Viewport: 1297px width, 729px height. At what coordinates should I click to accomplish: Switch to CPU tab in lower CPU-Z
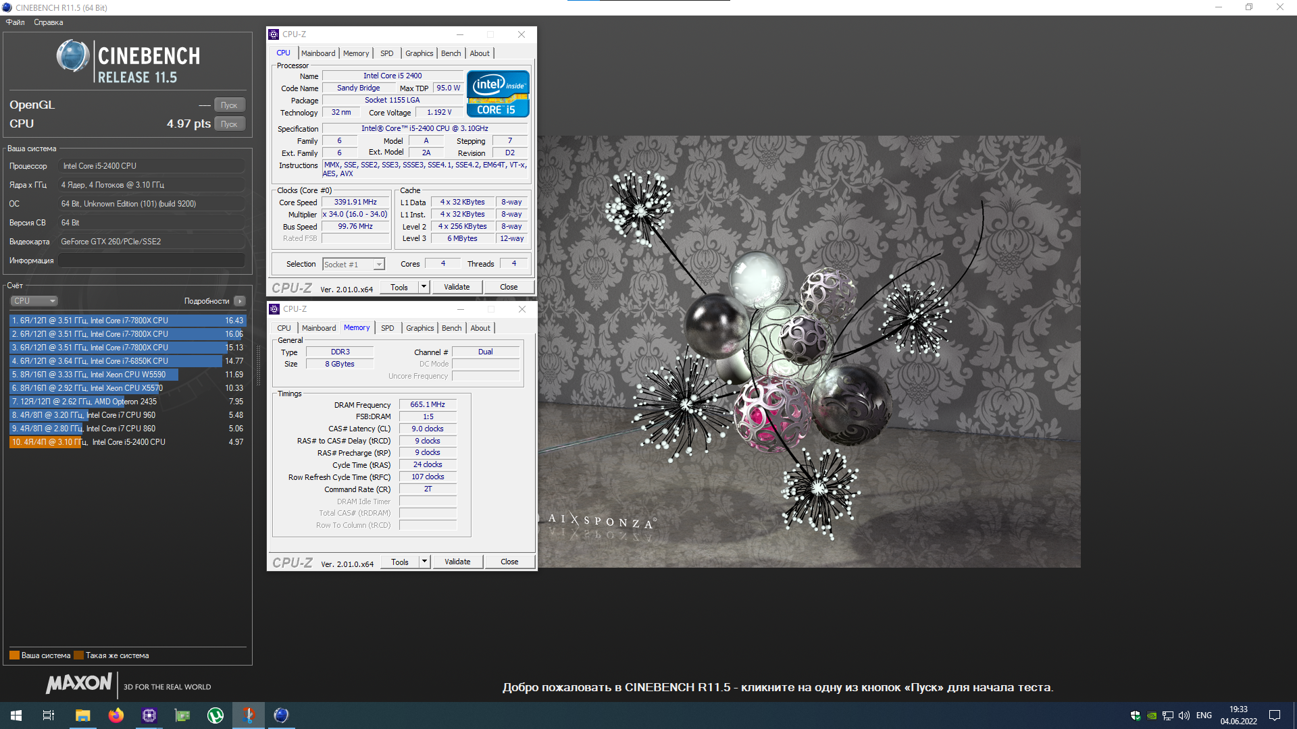point(284,328)
